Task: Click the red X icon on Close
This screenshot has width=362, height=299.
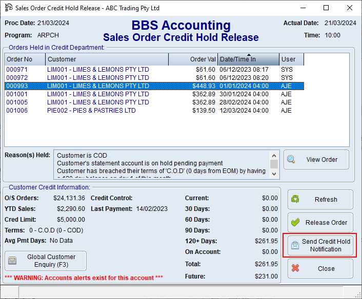Action: tap(295, 268)
